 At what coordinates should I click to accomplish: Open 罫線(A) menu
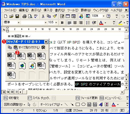(86, 10)
